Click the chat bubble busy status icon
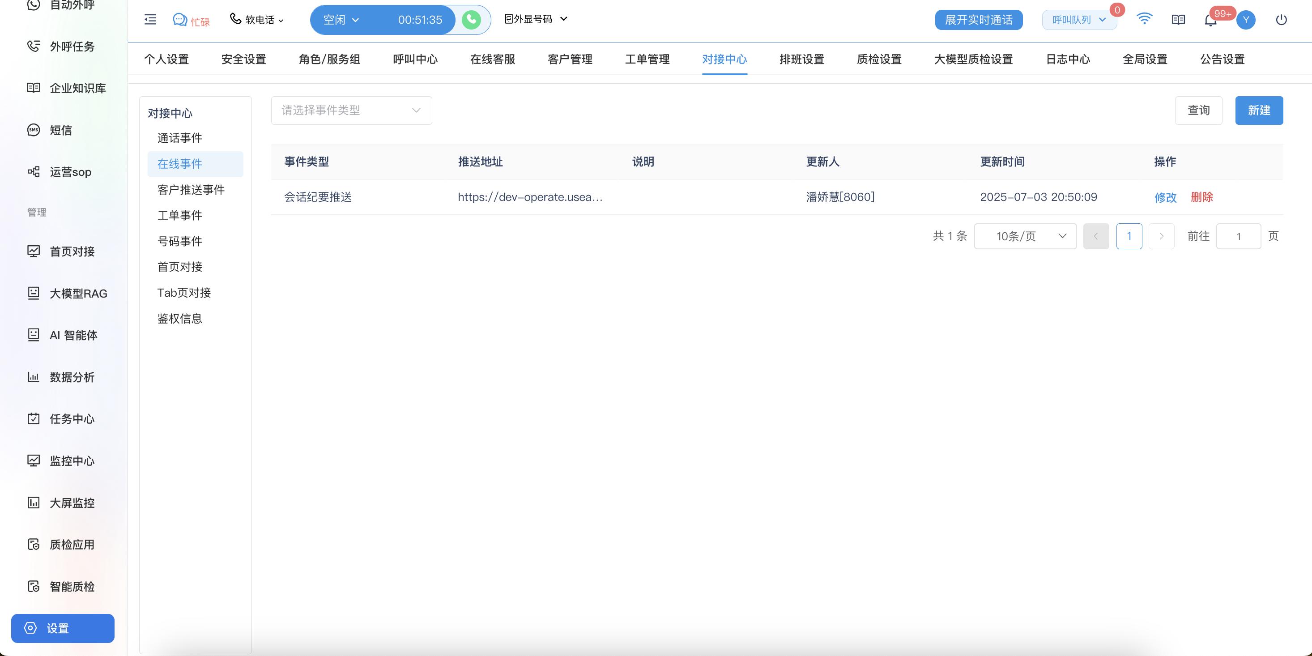1312x656 pixels. click(180, 19)
